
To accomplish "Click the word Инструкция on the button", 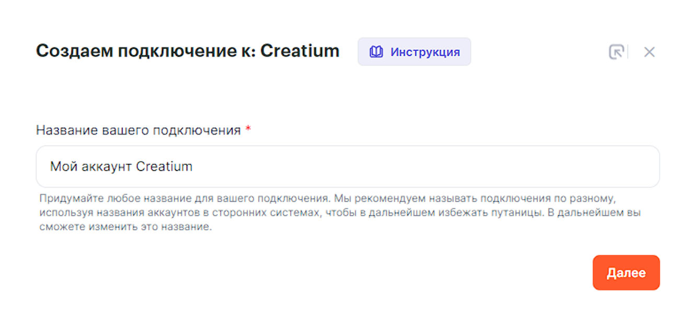I will pos(425,52).
